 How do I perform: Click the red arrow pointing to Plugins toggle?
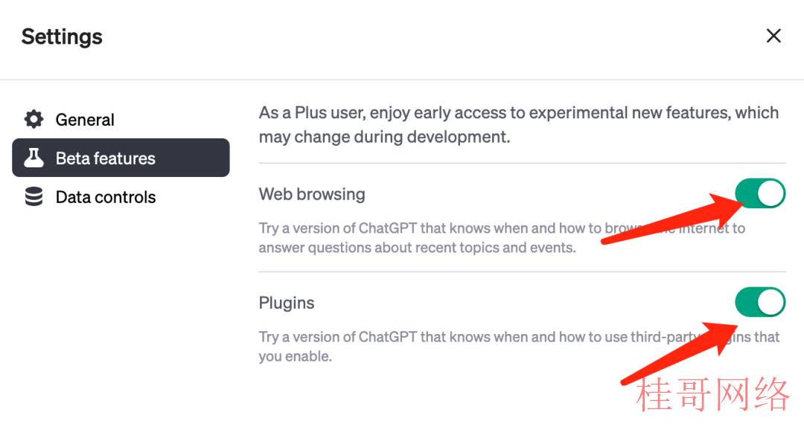pyautogui.click(x=680, y=353)
